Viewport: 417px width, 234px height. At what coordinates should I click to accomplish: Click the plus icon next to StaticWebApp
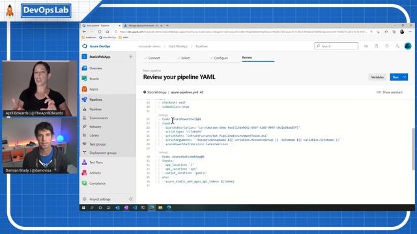tap(130, 57)
